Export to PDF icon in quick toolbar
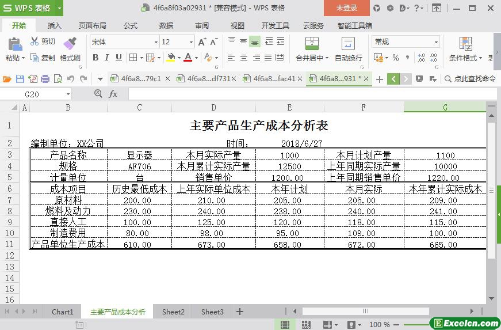Image resolution: width=501 pixels, height=330 pixels. [33, 79]
